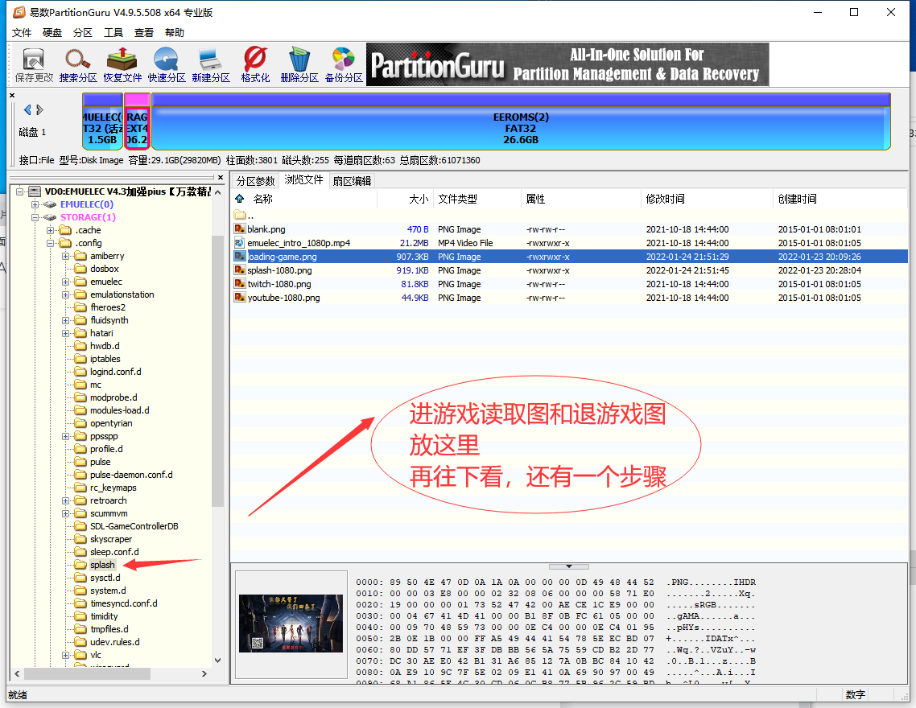Image resolution: width=916 pixels, height=708 pixels.
Task: Select the blank.png file icon
Action: click(240, 229)
